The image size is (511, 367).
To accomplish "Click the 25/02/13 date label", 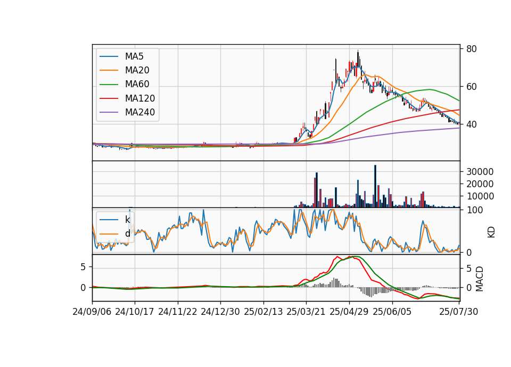I will [x=263, y=312].
